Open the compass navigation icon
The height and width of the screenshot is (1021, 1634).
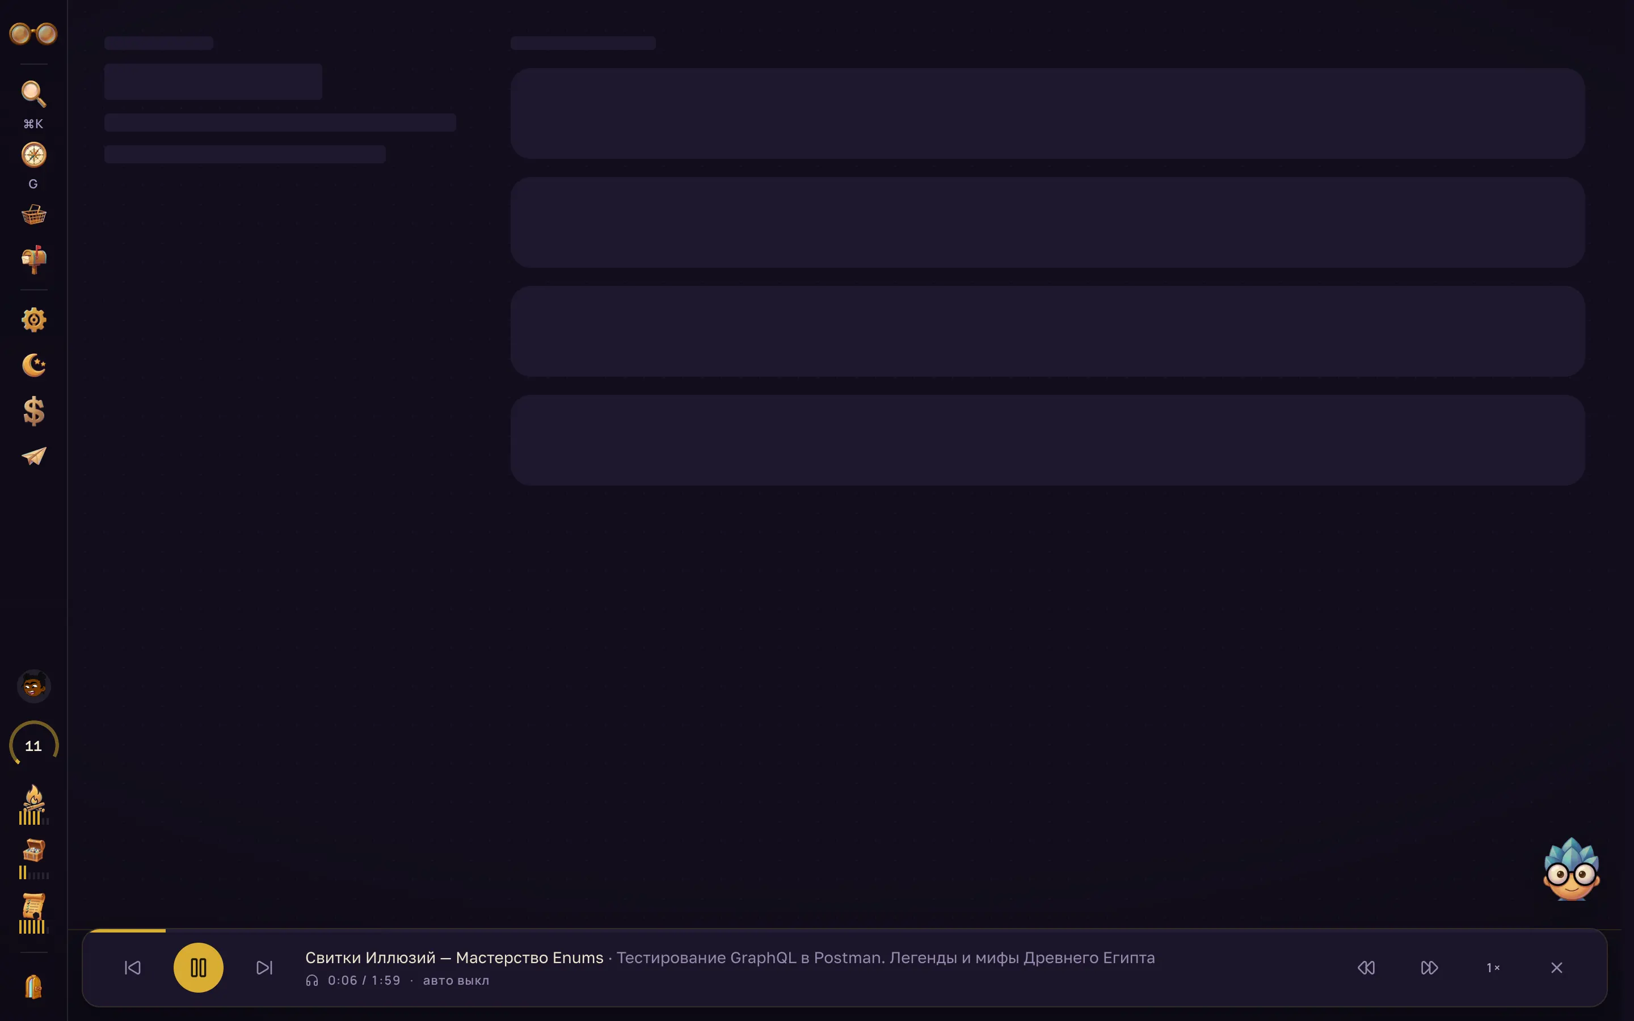pyautogui.click(x=33, y=155)
